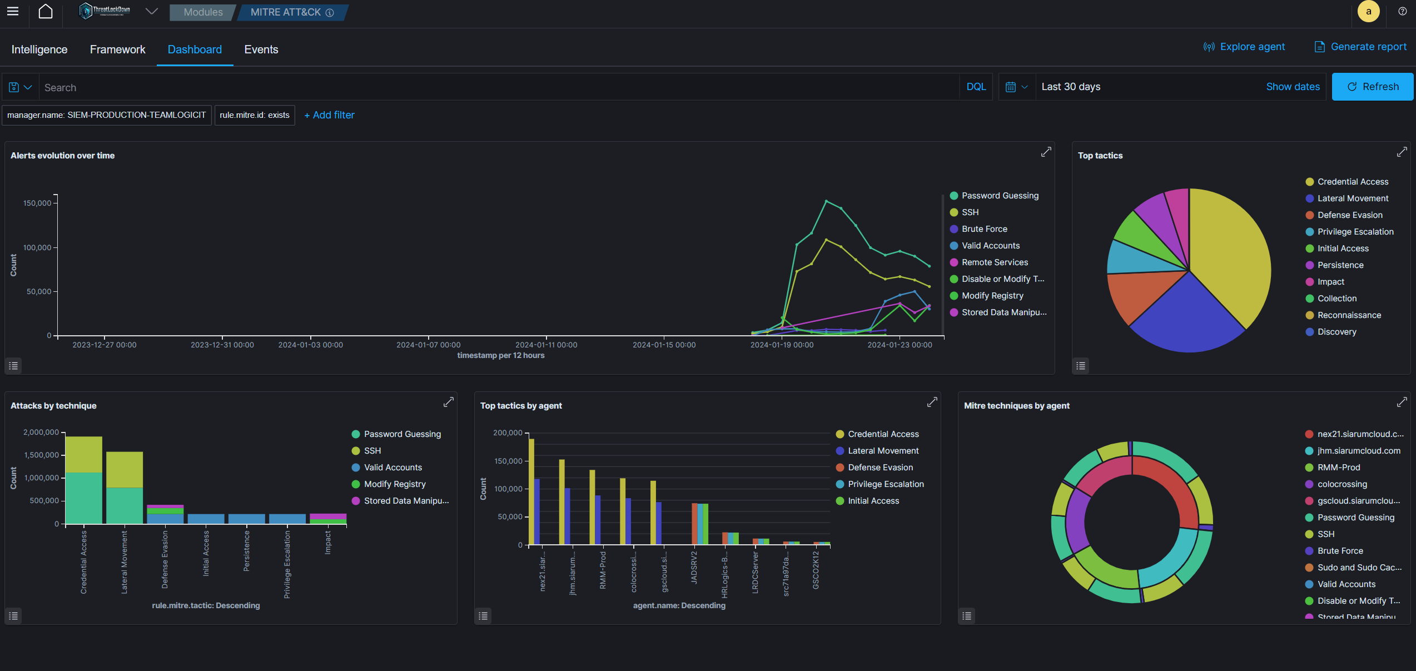Open the saved query dropdown

pyautogui.click(x=21, y=87)
